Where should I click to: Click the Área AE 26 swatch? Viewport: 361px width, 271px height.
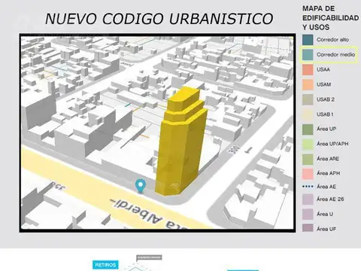point(308,199)
